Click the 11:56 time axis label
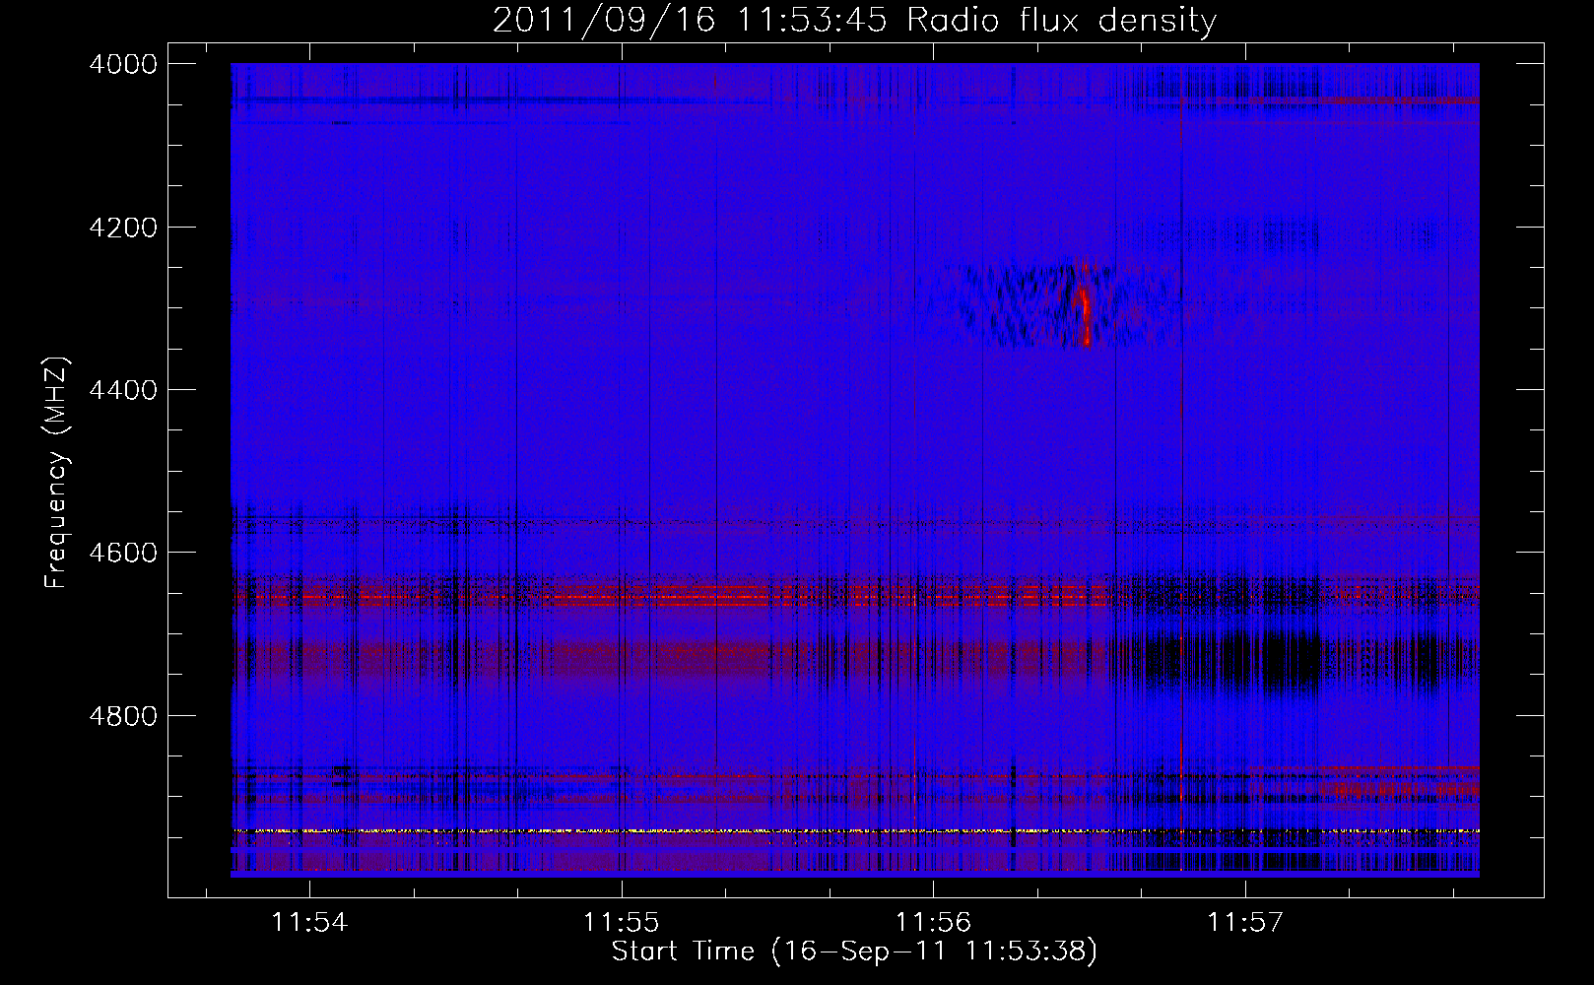The height and width of the screenshot is (985, 1594). [x=933, y=923]
